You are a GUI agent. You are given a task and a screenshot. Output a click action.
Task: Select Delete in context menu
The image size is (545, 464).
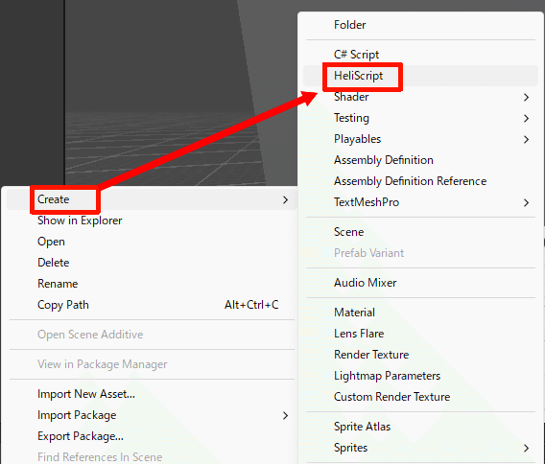tap(53, 263)
